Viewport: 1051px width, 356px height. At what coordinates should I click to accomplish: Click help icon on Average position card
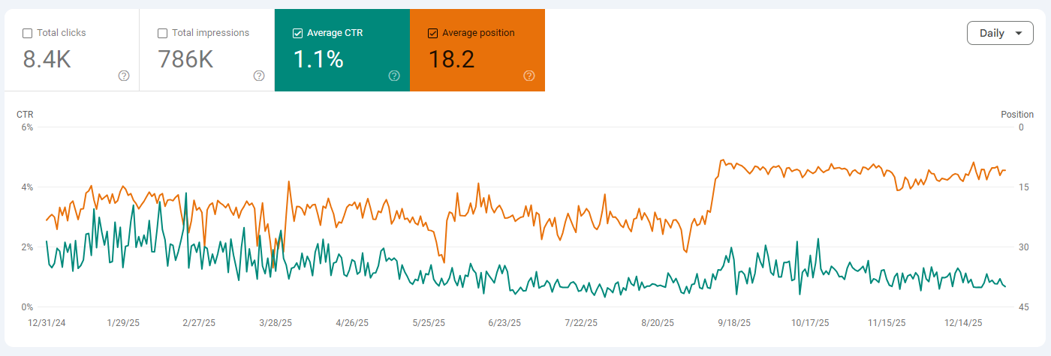pyautogui.click(x=529, y=76)
